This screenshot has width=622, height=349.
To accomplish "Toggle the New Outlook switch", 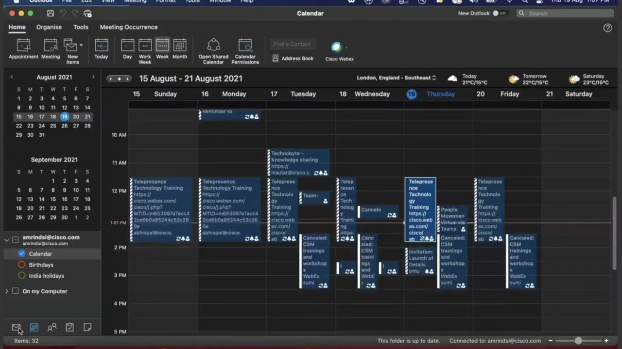I will point(499,13).
